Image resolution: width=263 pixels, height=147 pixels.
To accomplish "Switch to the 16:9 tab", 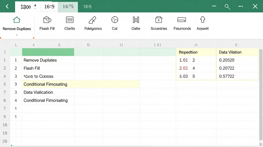I will [x=49, y=7].
